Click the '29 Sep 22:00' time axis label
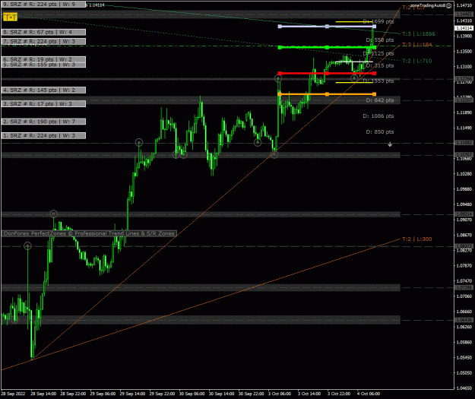 pyautogui.click(x=162, y=394)
